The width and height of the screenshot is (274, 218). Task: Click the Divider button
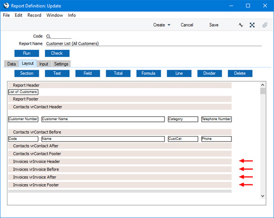(x=210, y=73)
